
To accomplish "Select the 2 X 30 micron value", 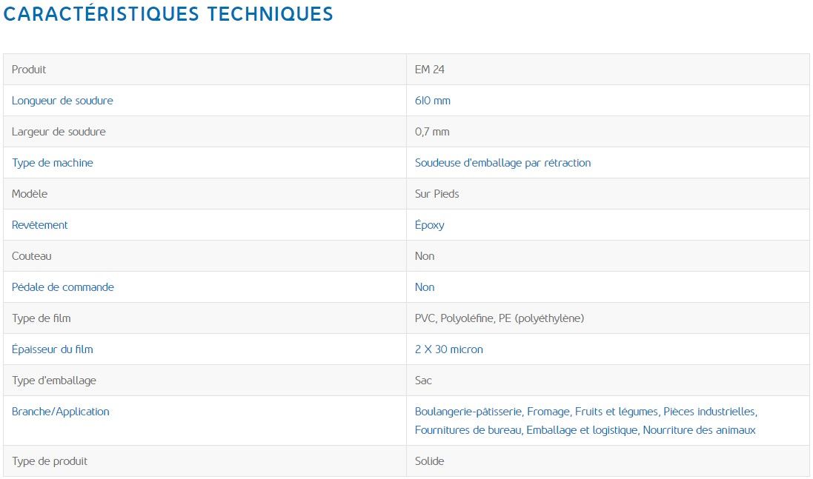I will click(x=448, y=349).
